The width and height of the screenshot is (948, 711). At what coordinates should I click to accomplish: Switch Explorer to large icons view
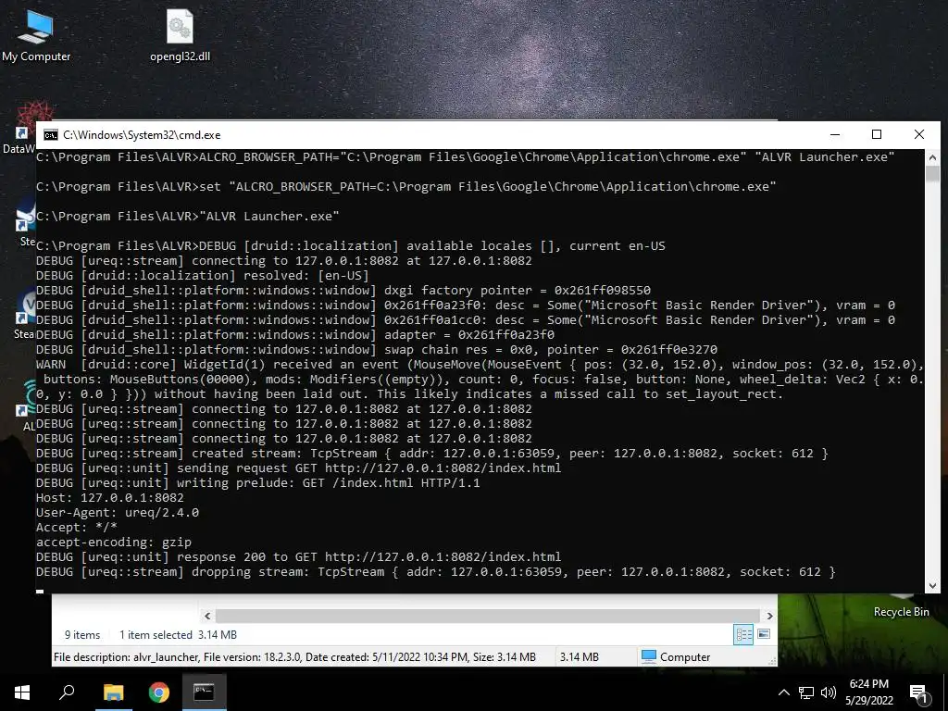tap(764, 634)
